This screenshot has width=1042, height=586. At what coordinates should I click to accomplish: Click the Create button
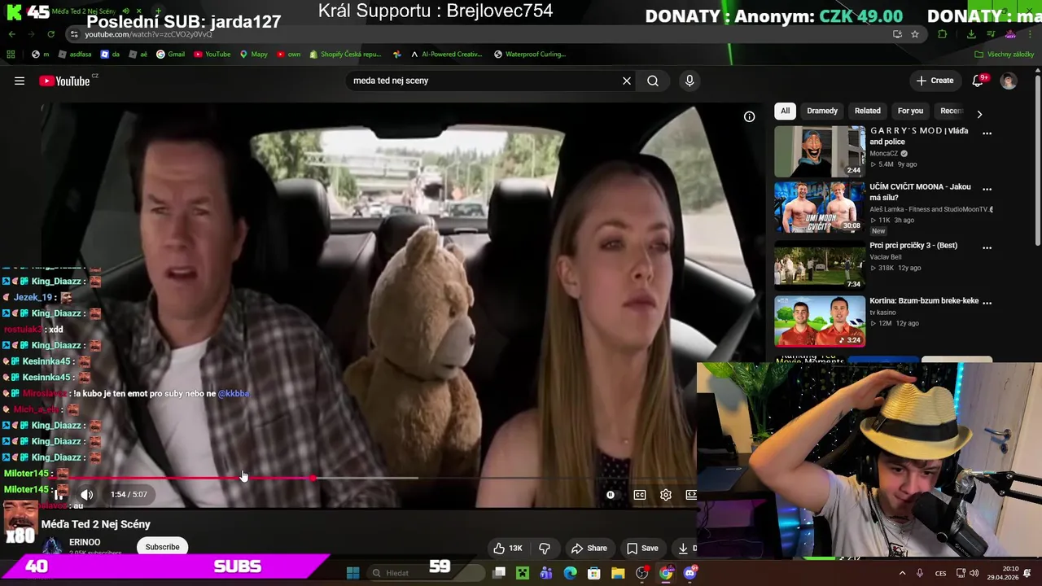coord(935,81)
